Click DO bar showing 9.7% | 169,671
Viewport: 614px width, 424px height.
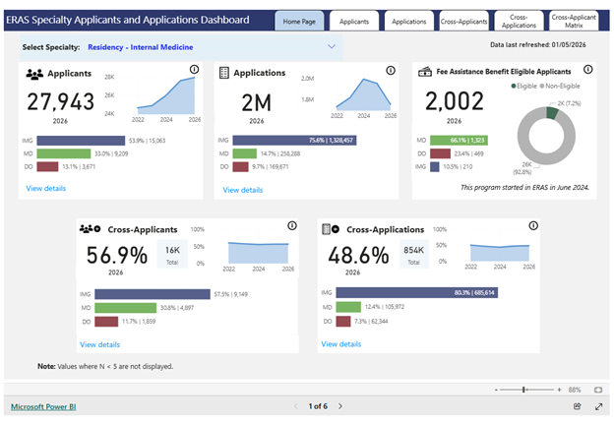point(240,167)
